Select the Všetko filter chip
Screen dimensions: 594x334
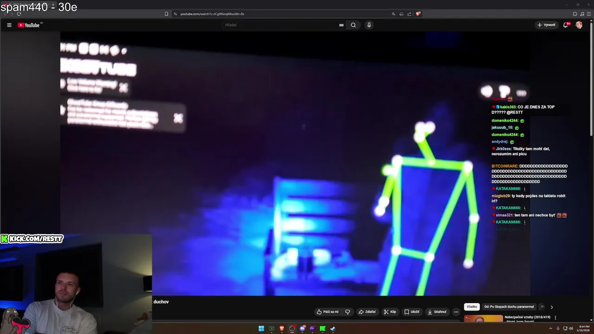(x=472, y=307)
